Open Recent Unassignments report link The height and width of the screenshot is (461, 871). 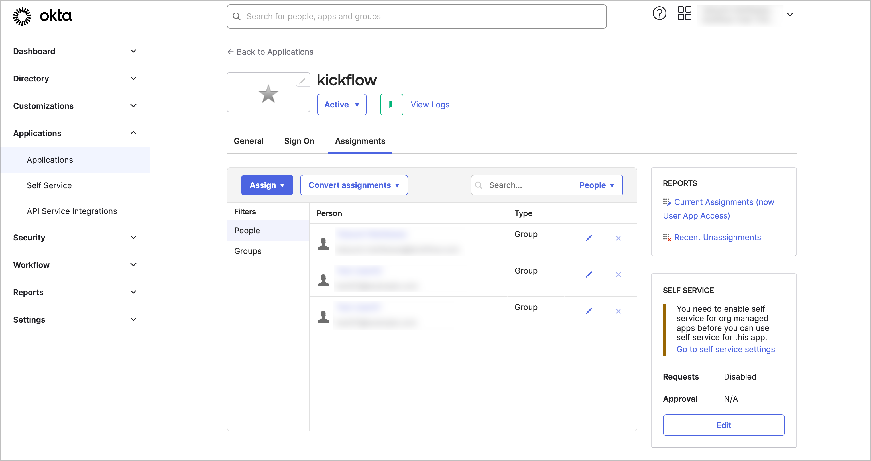pyautogui.click(x=717, y=238)
